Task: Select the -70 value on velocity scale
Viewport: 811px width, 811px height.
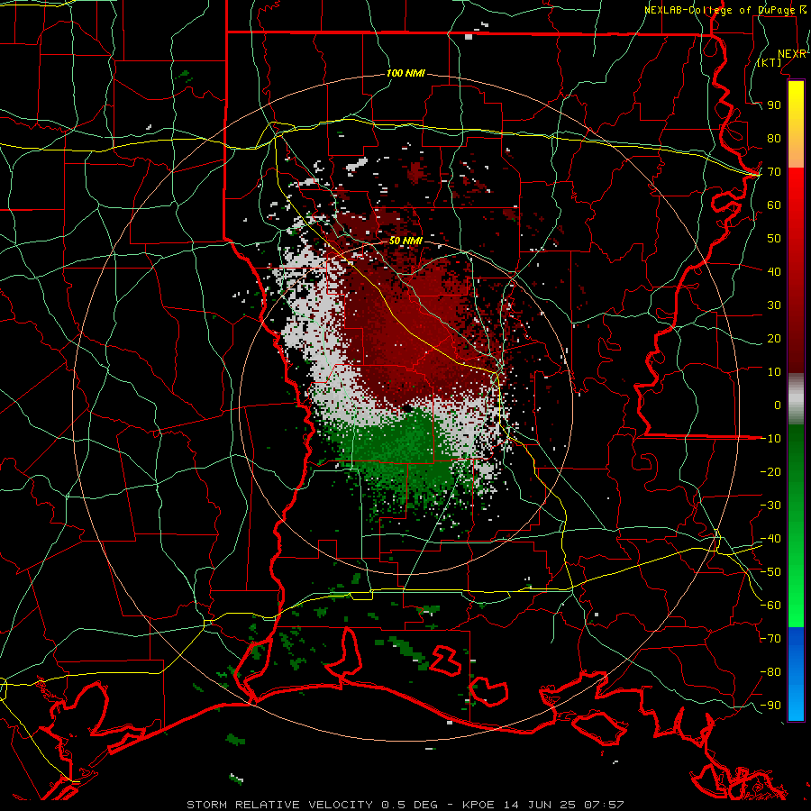Action: click(770, 639)
